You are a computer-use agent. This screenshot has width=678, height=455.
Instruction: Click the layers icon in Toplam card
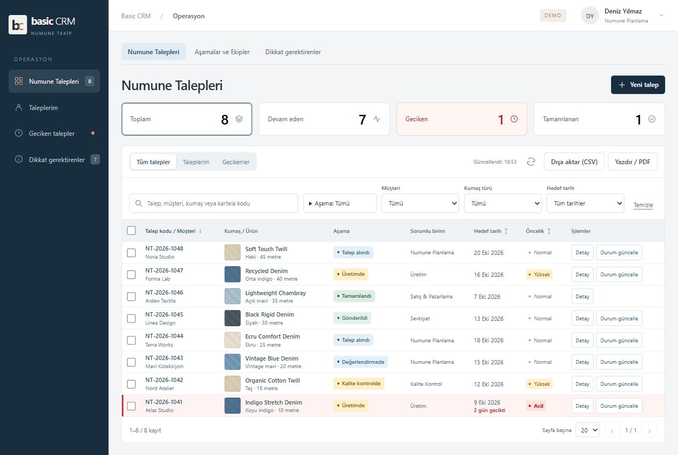pyautogui.click(x=239, y=119)
